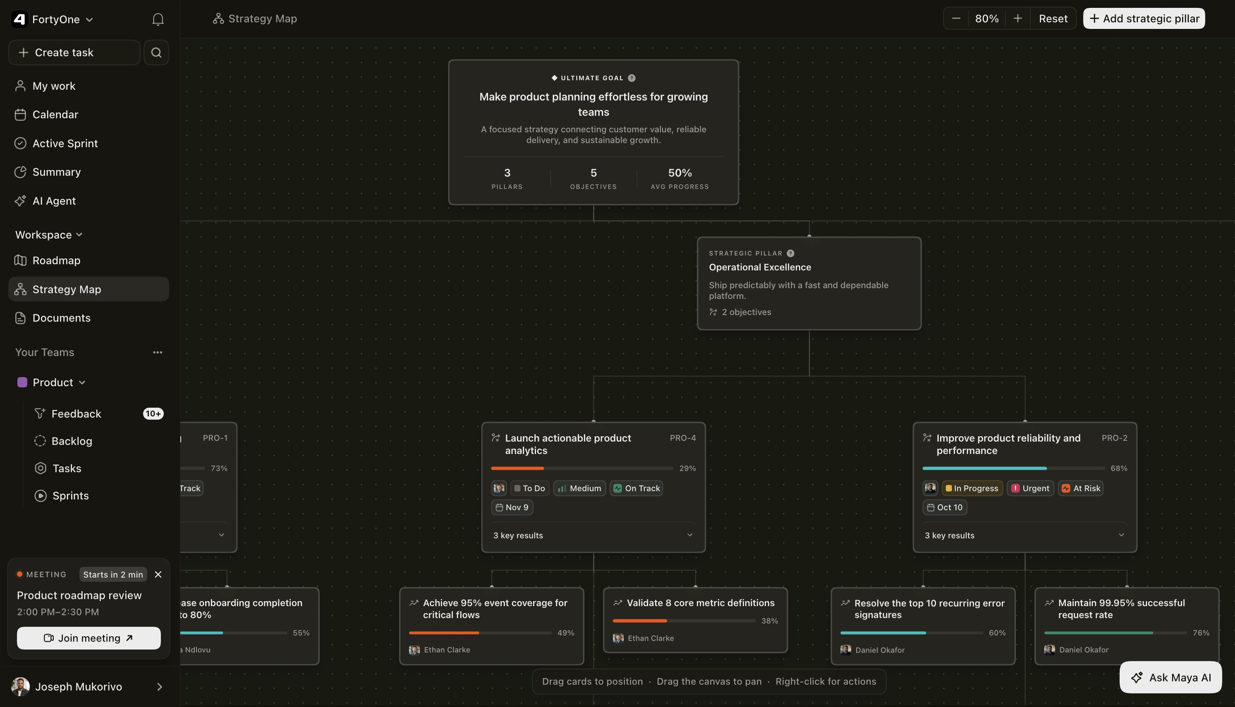
Task: Click the search magnifier icon
Action: pos(156,53)
